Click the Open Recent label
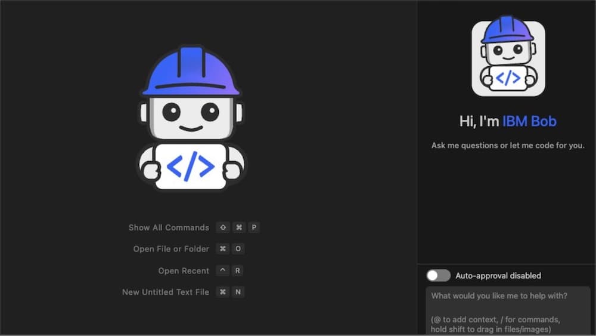Screen dimensions: 596x336 coord(184,270)
